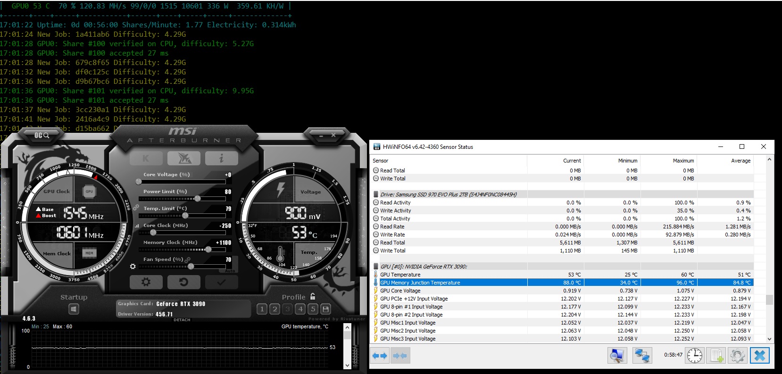Click the Core Clock value field -250

pos(225,226)
